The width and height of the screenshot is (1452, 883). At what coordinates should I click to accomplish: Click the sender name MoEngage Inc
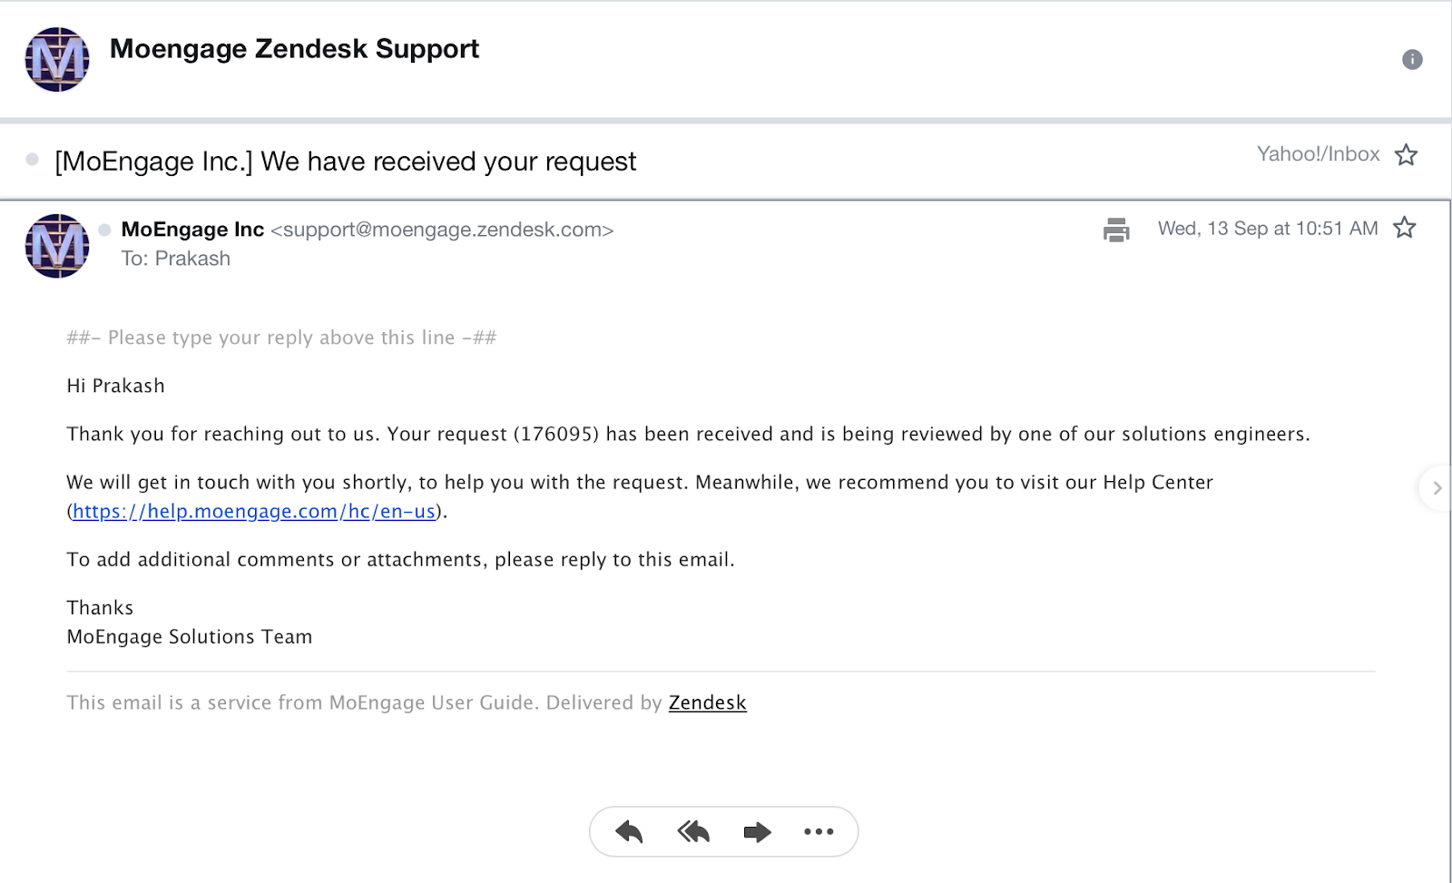coord(192,230)
